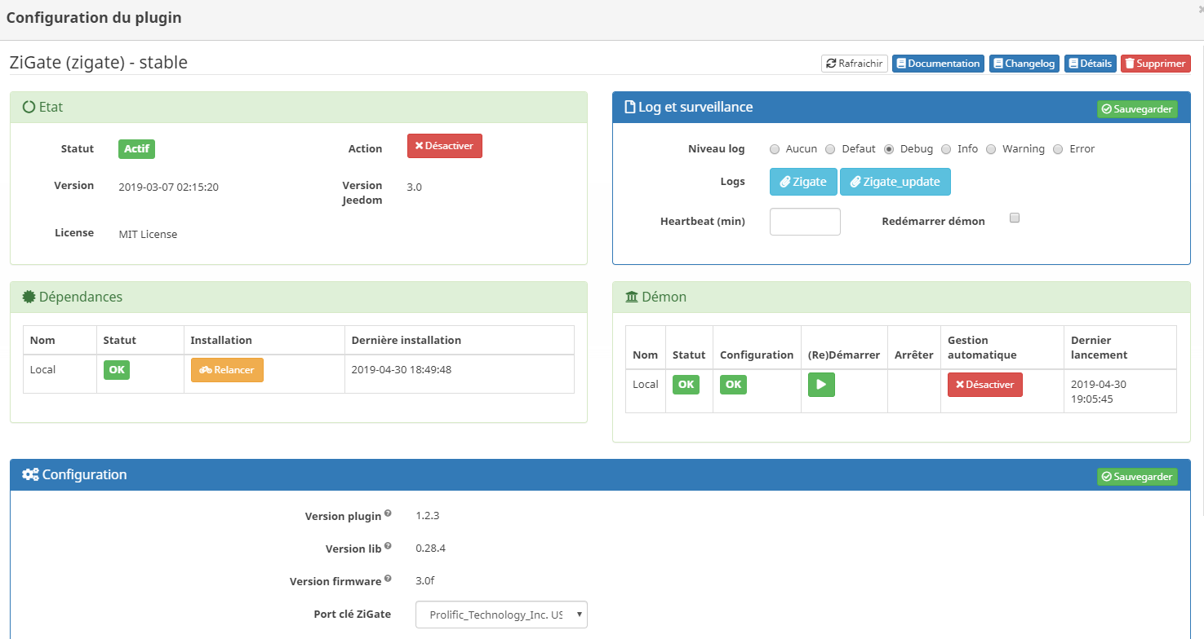Click the Version plugin help icon
The height and width of the screenshot is (639, 1204).
[388, 513]
